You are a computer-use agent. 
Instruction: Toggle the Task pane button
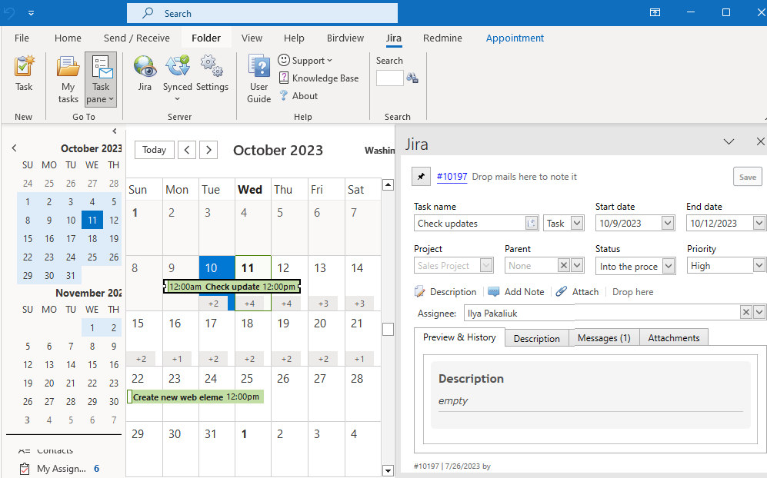pos(101,79)
